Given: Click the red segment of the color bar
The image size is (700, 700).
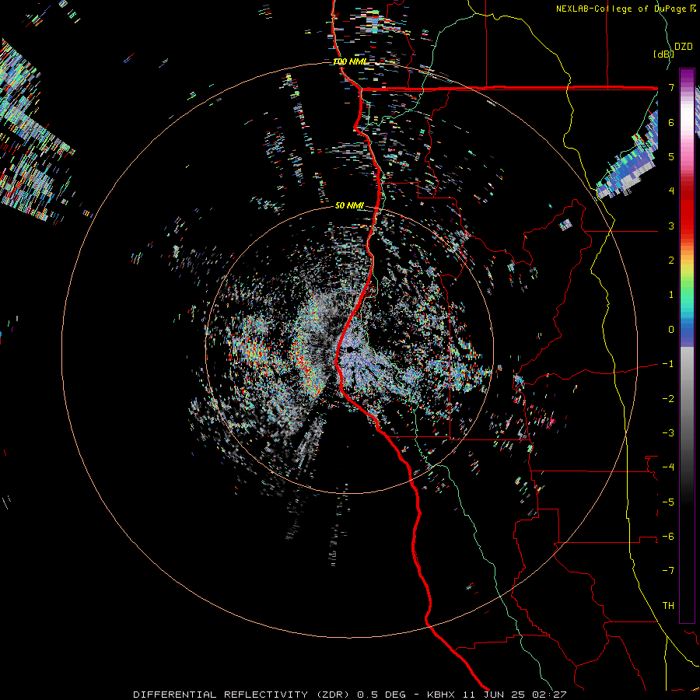Looking at the screenshot, I should (687, 210).
